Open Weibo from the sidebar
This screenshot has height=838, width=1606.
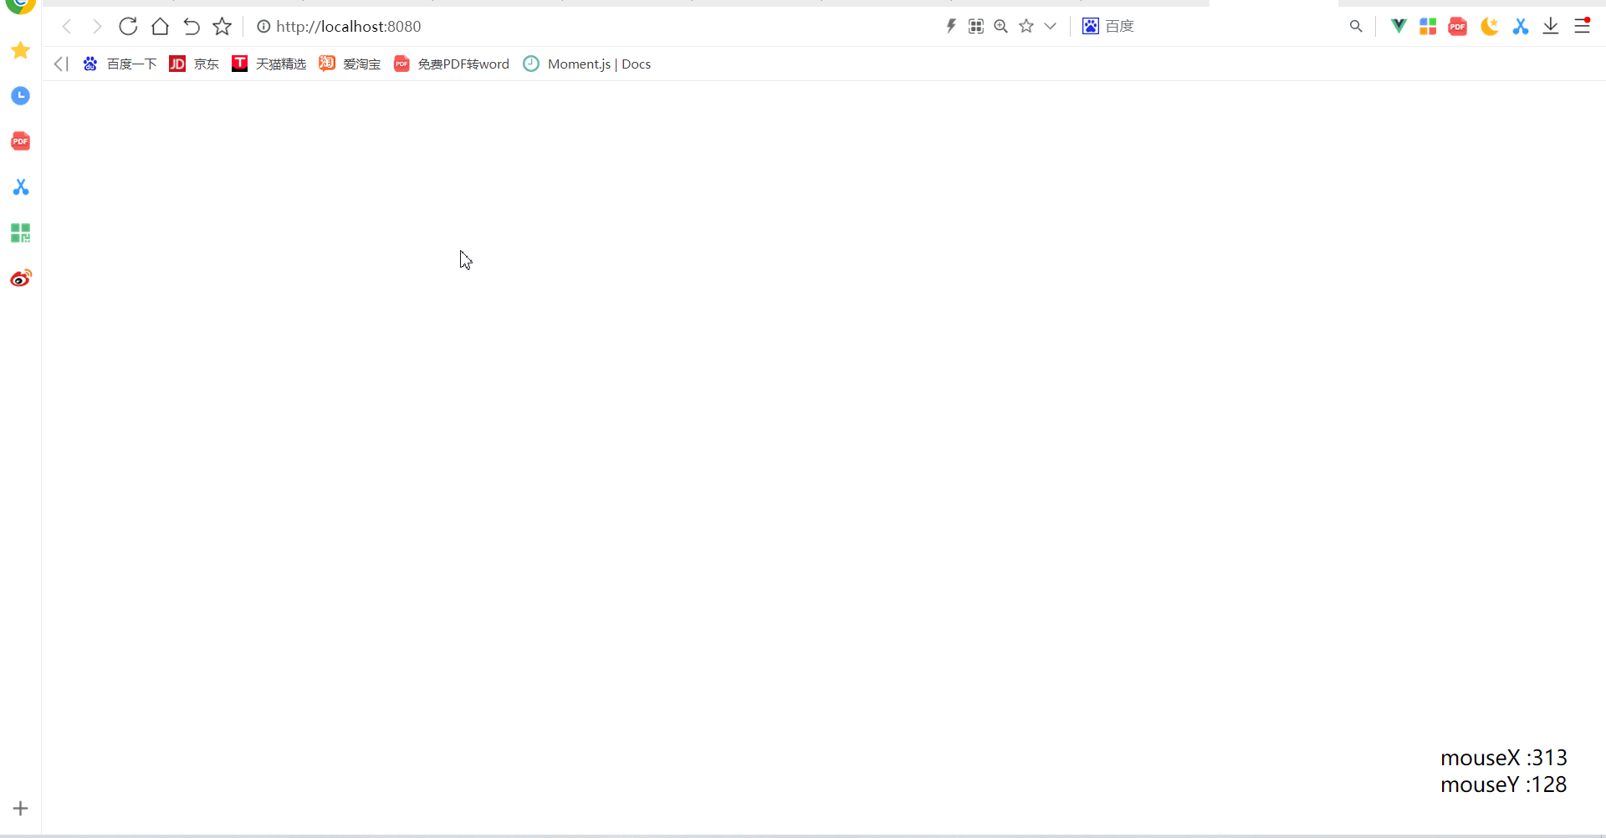[21, 278]
